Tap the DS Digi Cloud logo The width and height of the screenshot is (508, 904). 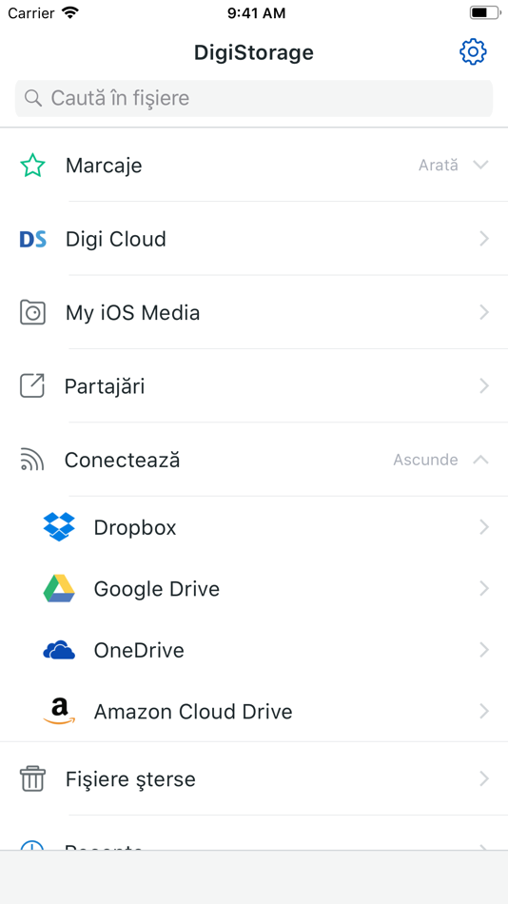point(32,239)
